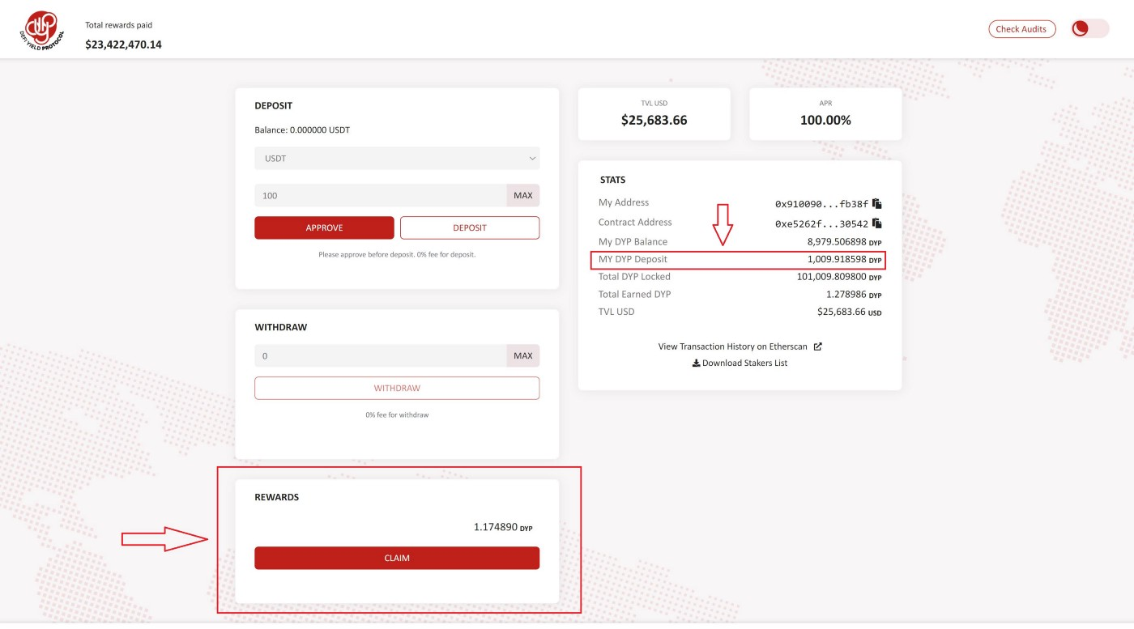Select Balance: 0.000000 USDT text
The image size is (1134, 629).
click(x=302, y=130)
